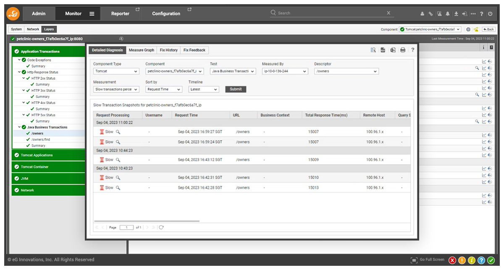Click the orange major alert status icon
Viewport: 504px width, 270px height.
462,260
